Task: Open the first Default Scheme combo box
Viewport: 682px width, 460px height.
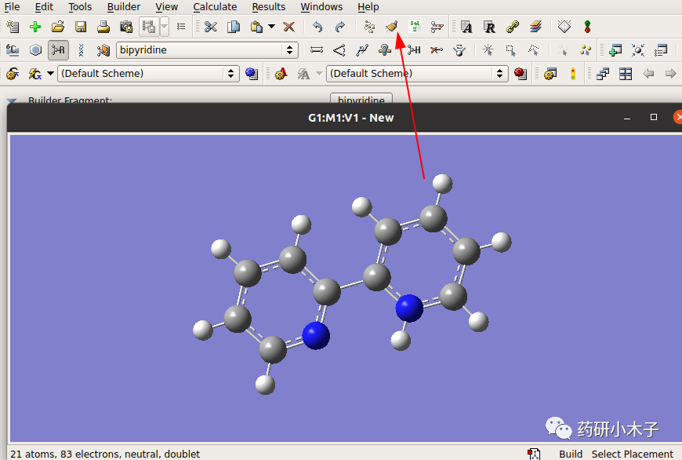Action: pyautogui.click(x=149, y=73)
